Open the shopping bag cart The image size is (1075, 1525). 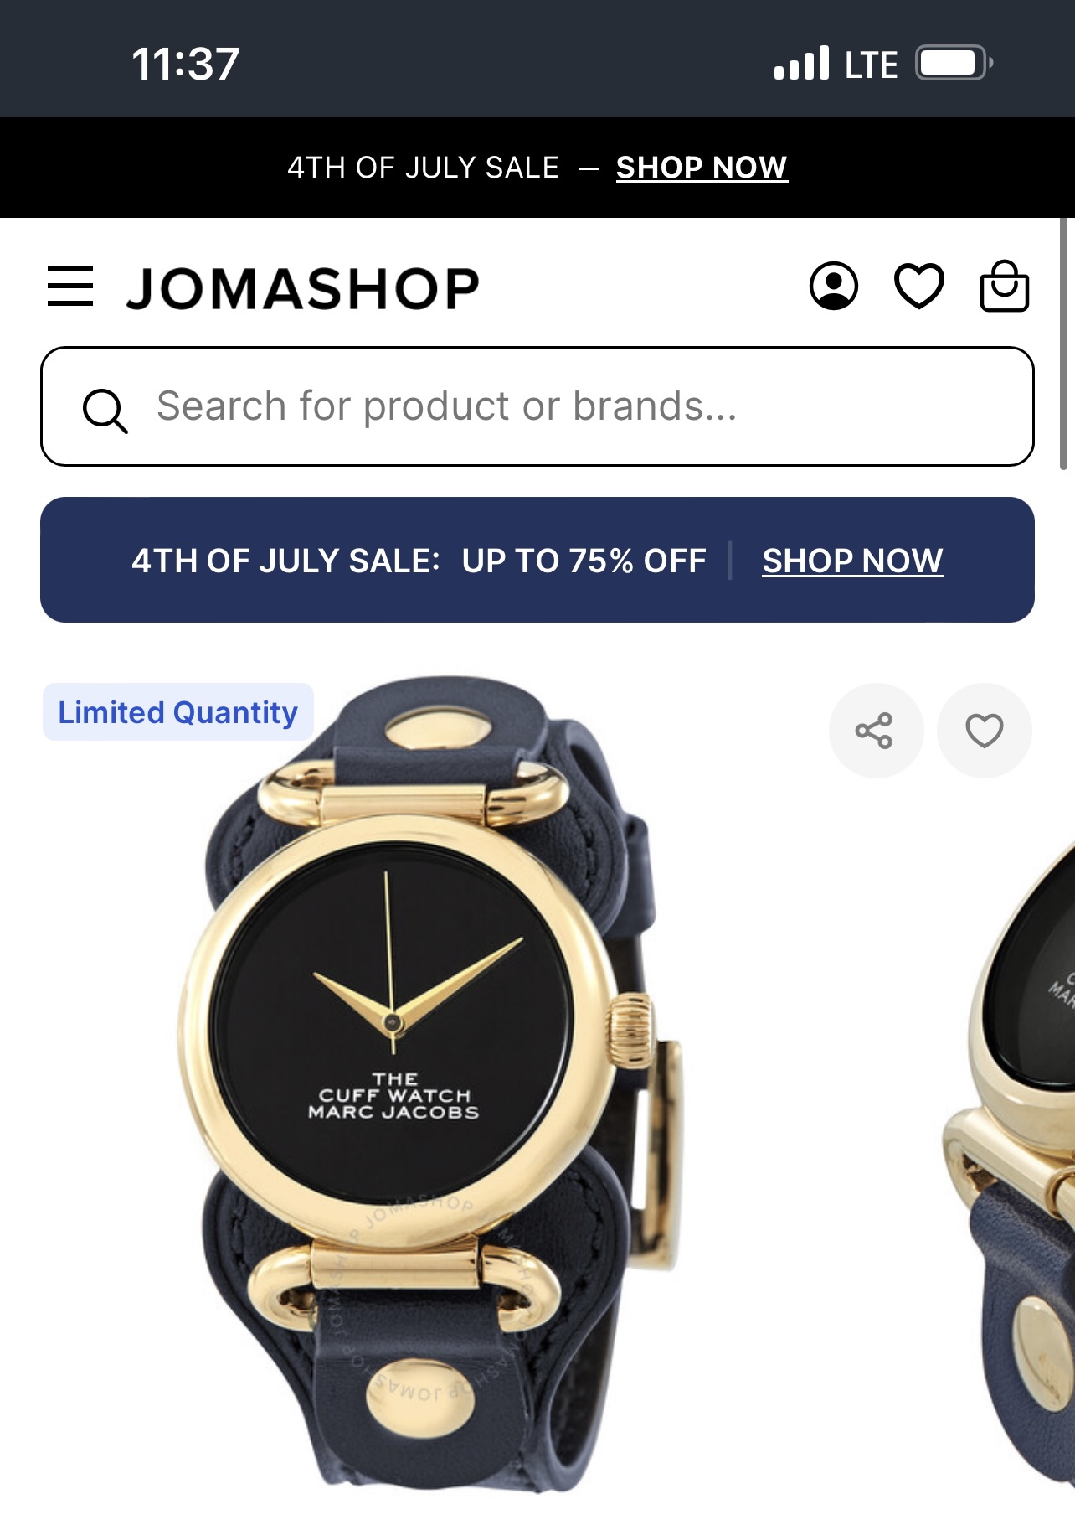point(1005,286)
